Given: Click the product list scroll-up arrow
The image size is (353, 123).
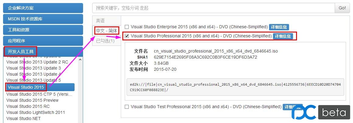Looking at the screenshot, I should click(x=80, y=60).
